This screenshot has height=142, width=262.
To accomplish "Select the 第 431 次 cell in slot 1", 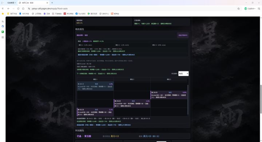I will click(x=95, y=112).
